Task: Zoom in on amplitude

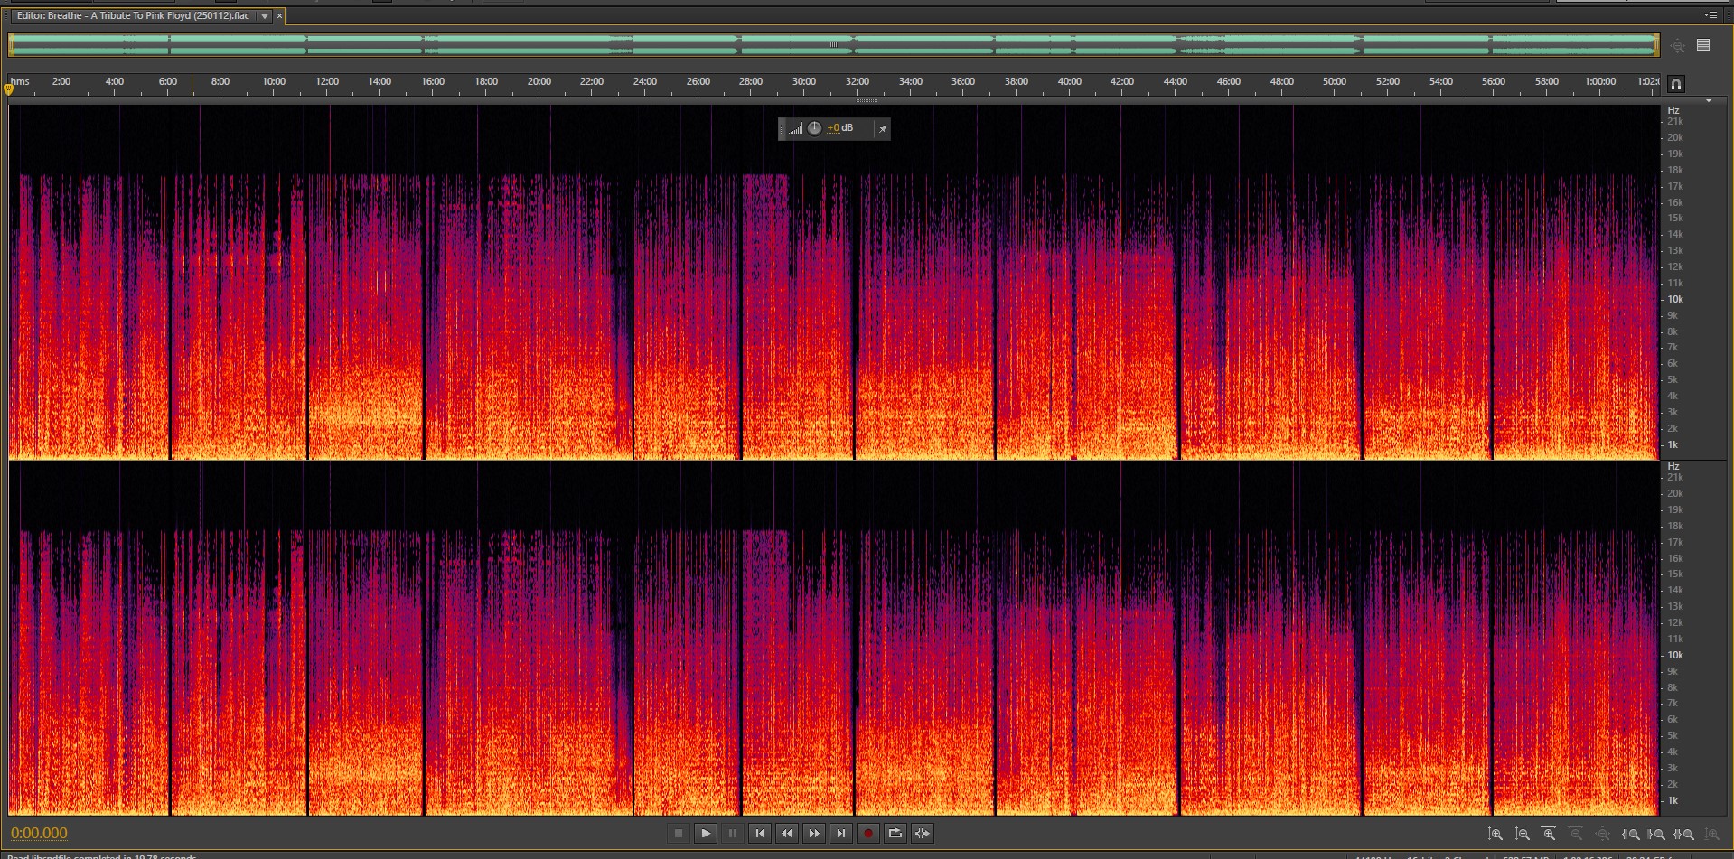Action: (1495, 834)
